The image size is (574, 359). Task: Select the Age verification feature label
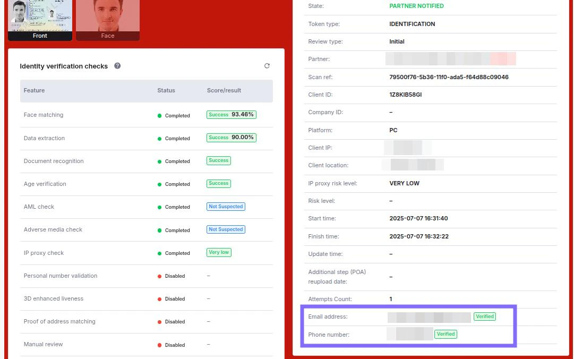[45, 184]
